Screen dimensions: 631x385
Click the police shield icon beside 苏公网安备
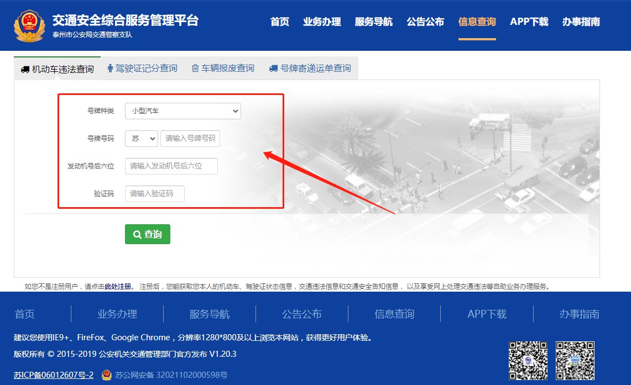[106, 375]
